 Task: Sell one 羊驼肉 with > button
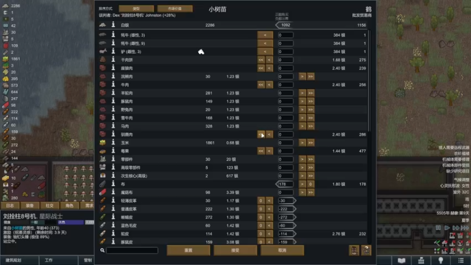click(302, 93)
